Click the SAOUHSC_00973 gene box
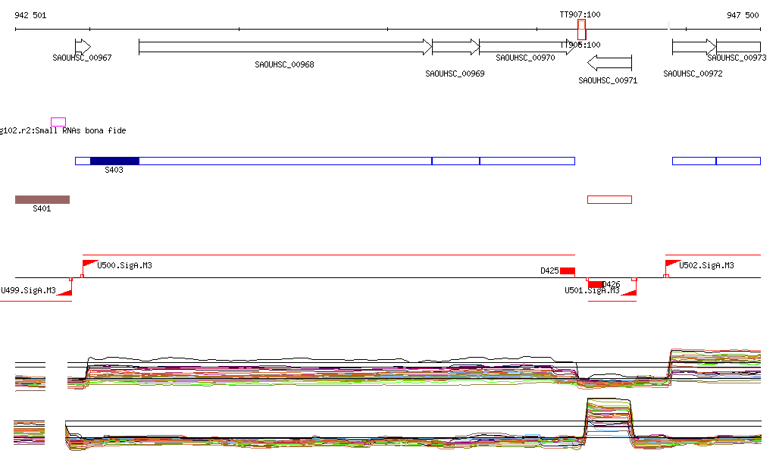The image size is (776, 463). click(738, 47)
